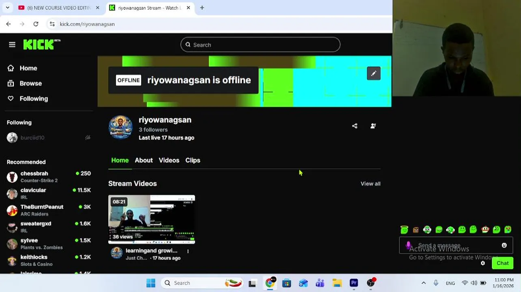Viewport: 521px width, 292px height.
Task: Click the first green halo emote
Action: pyautogui.click(x=404, y=230)
